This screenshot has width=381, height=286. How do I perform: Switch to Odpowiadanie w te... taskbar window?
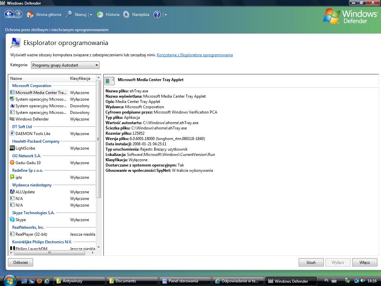tap(238, 281)
